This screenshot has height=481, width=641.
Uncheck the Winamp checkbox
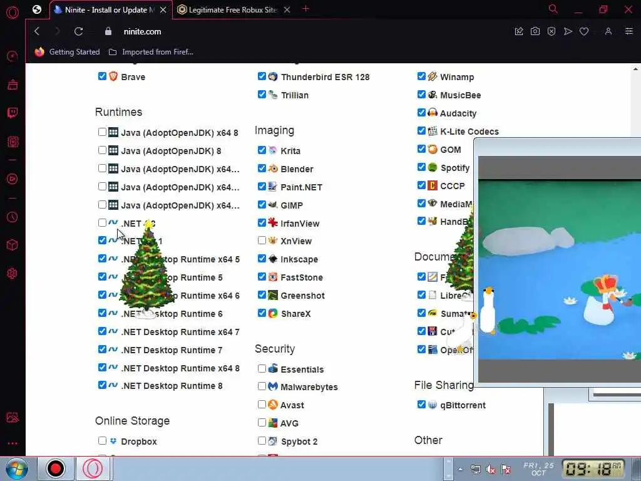pyautogui.click(x=421, y=76)
